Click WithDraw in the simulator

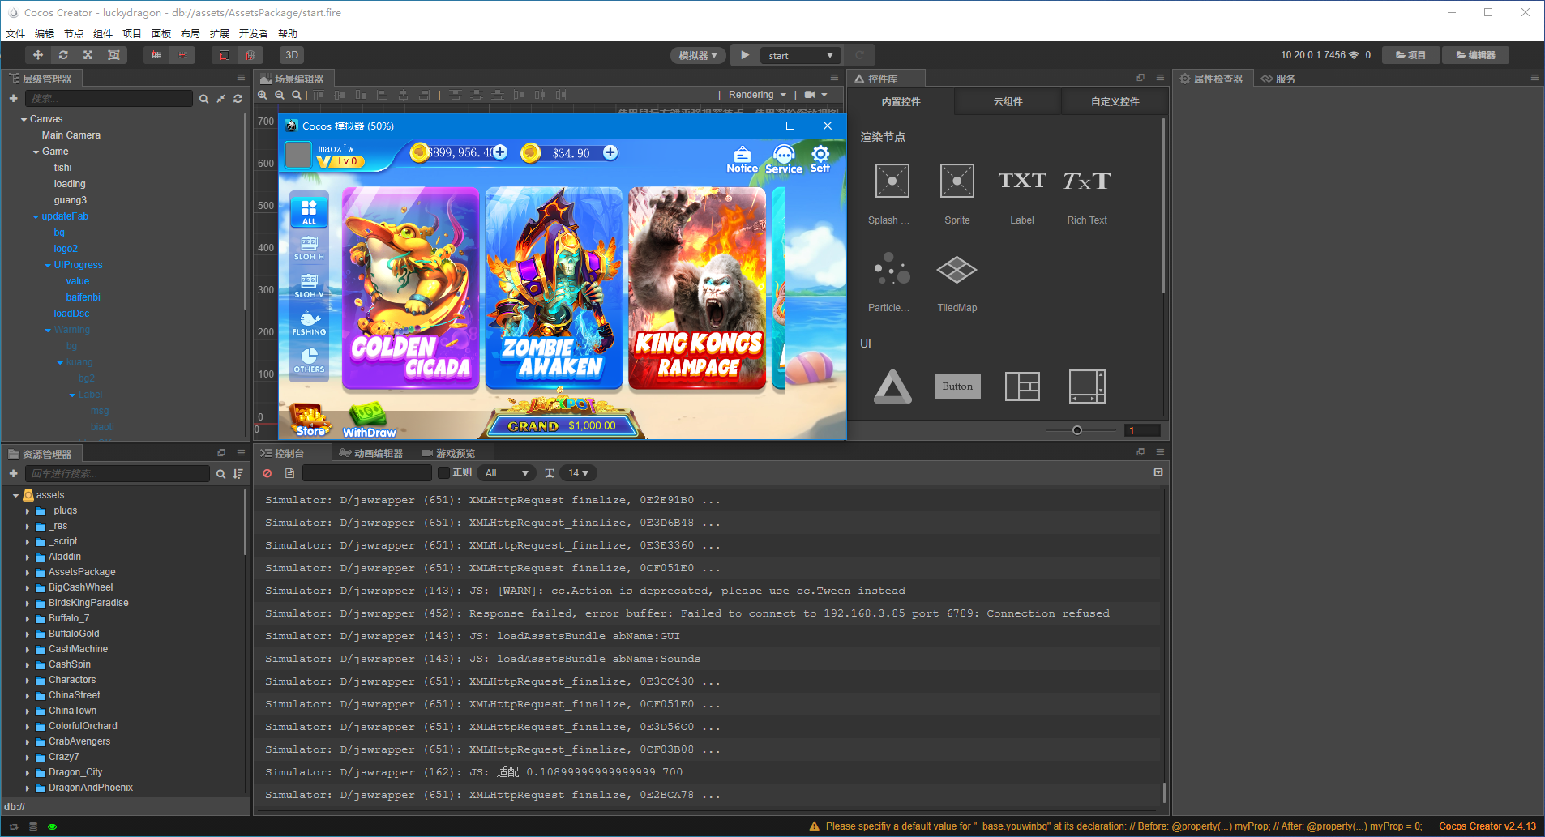click(x=370, y=421)
